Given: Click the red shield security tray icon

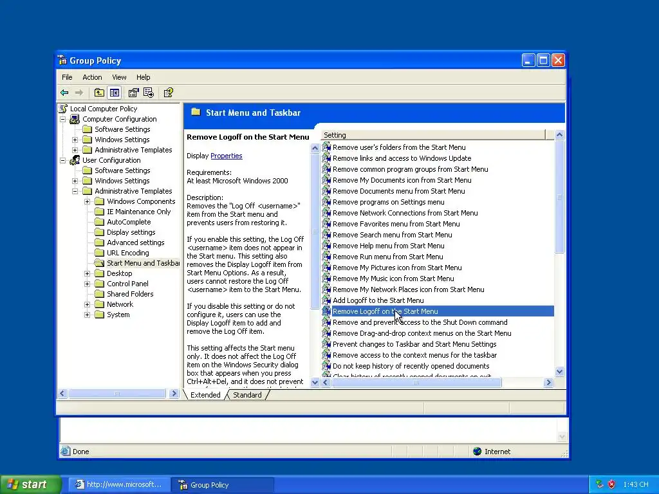Looking at the screenshot, I should (x=612, y=484).
